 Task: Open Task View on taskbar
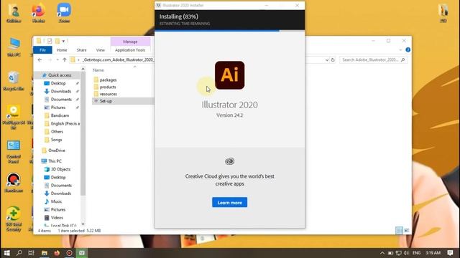tap(32, 253)
